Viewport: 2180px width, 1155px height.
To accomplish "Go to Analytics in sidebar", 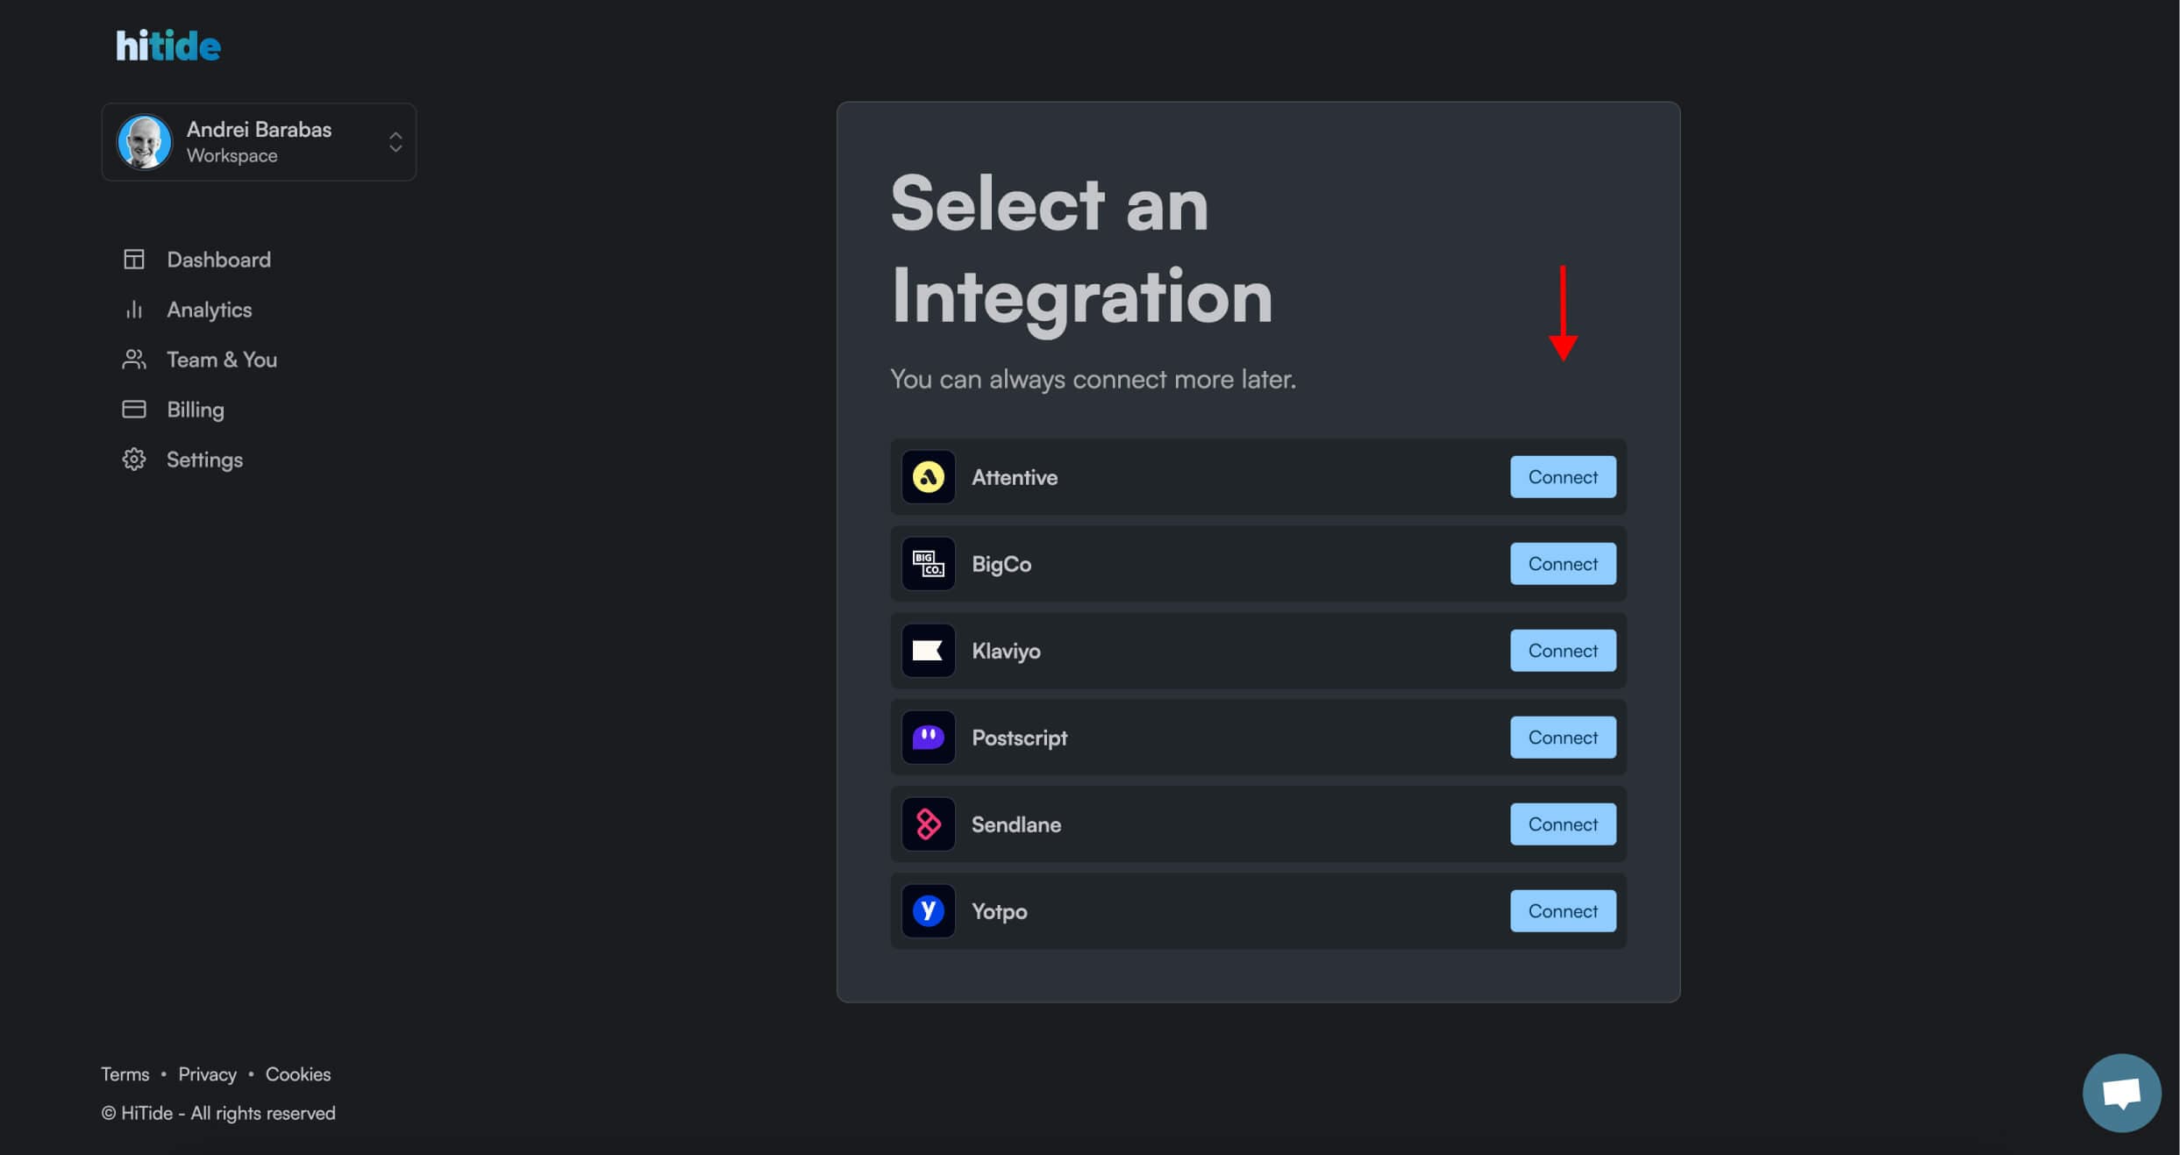I will coord(209,310).
